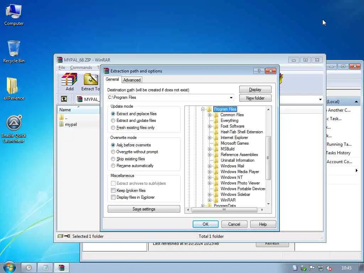This screenshot has height=273, width=364.
Task: Select Microsoft Games folder in tree
Action: pos(235,143)
